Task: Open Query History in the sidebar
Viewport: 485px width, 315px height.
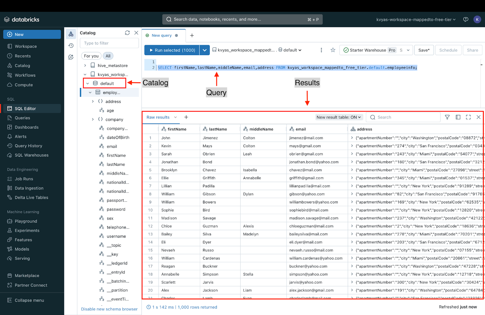Action: point(28,146)
